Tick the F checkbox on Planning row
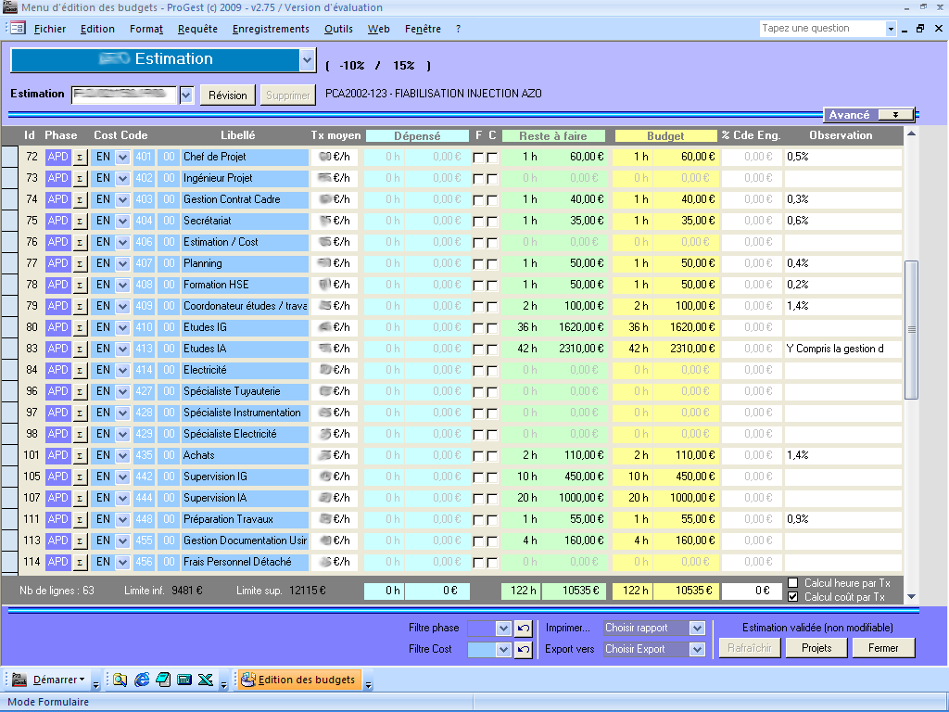 point(478,264)
